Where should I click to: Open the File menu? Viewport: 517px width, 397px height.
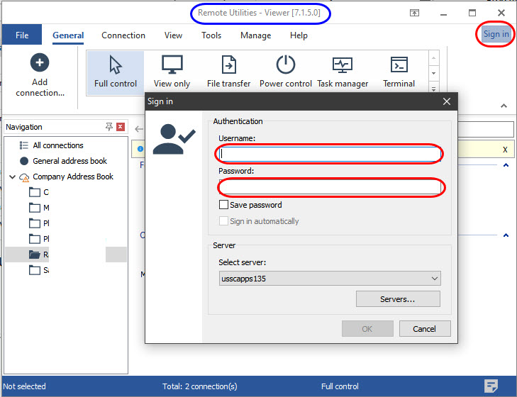click(x=22, y=35)
